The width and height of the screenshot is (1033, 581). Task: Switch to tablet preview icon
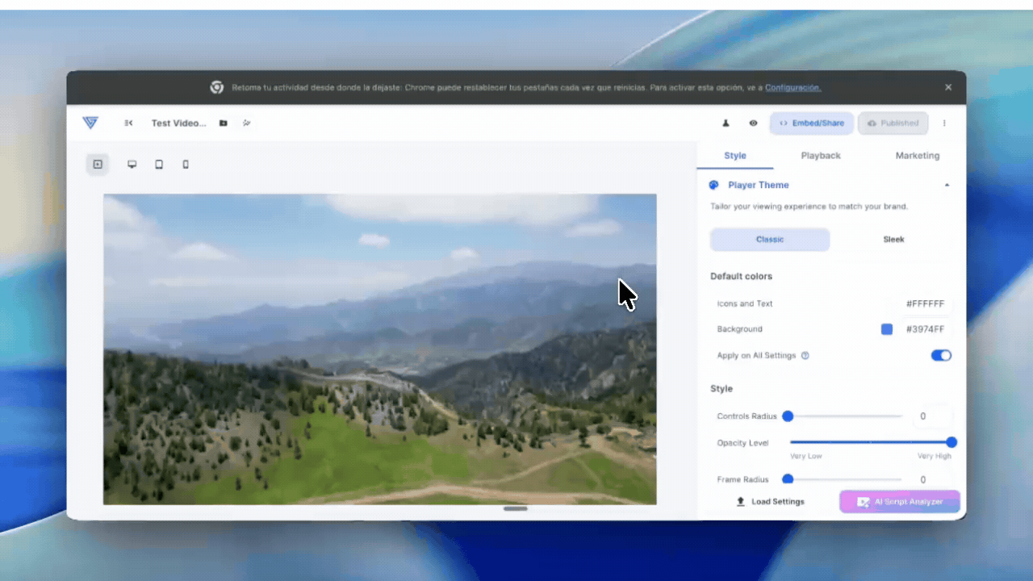159,165
